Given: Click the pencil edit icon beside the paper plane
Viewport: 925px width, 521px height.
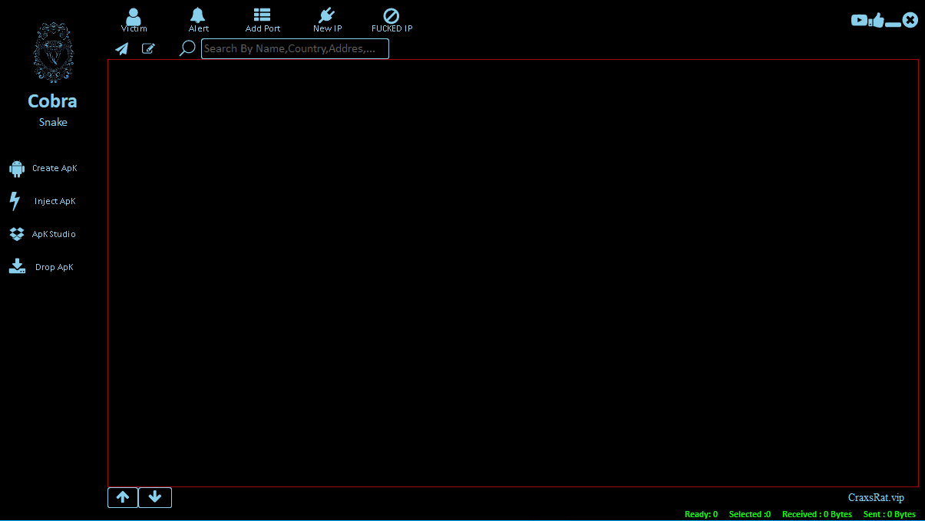Looking at the screenshot, I should click(148, 49).
